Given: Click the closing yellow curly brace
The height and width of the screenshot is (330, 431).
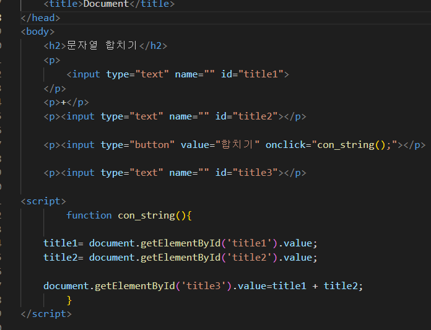Looking at the screenshot, I should tap(69, 300).
